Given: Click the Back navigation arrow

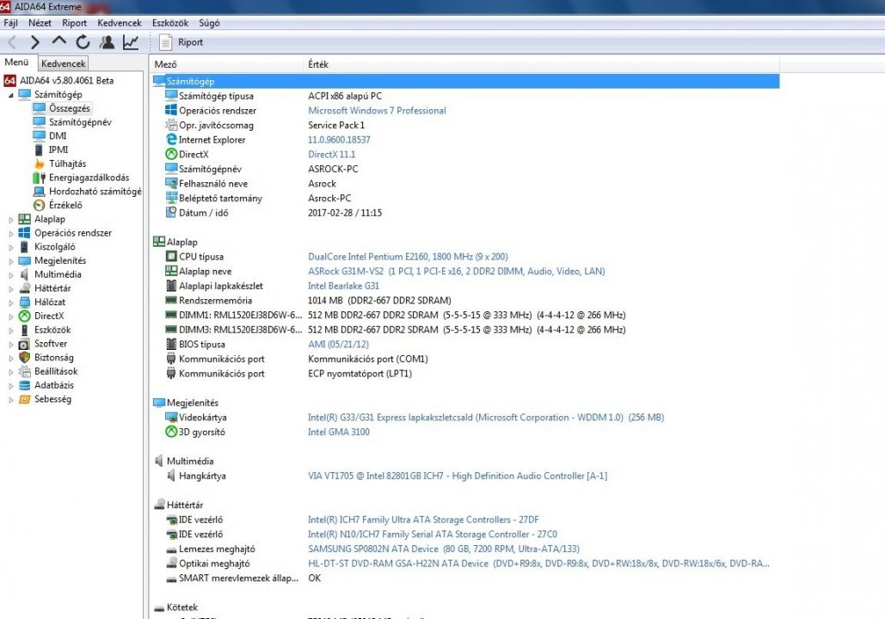Looking at the screenshot, I should point(12,42).
